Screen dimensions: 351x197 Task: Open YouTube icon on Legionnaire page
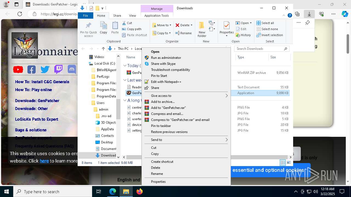[18, 69]
